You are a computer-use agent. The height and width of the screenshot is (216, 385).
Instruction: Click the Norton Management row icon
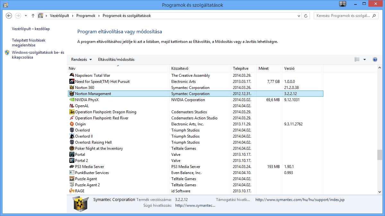[x=72, y=94]
